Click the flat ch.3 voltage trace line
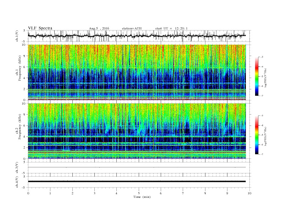The height and width of the screenshot is (217, 281). pos(137,167)
